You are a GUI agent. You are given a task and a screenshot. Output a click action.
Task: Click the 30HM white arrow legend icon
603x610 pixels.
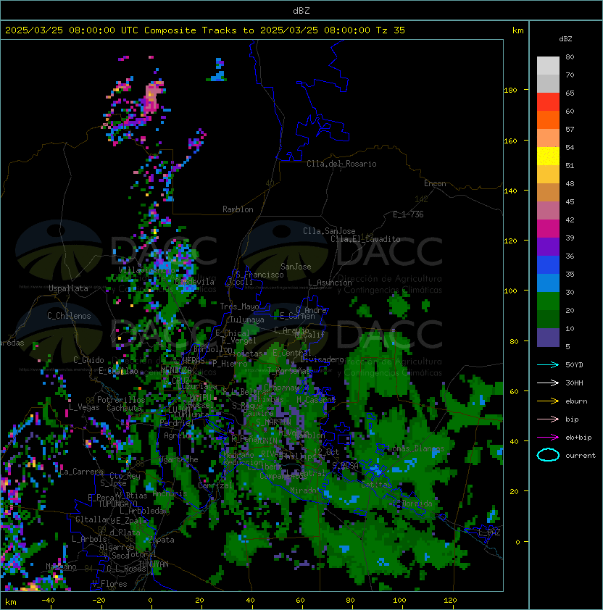pyautogui.click(x=548, y=383)
